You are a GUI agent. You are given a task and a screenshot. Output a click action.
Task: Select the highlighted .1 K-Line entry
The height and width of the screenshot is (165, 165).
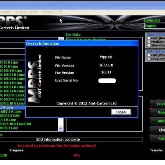pos(12,108)
